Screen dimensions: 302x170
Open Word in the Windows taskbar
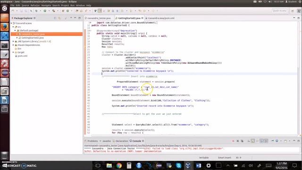(199, 166)
